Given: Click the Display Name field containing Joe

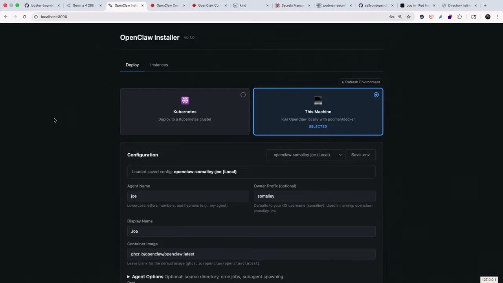Looking at the screenshot, I should 251,231.
